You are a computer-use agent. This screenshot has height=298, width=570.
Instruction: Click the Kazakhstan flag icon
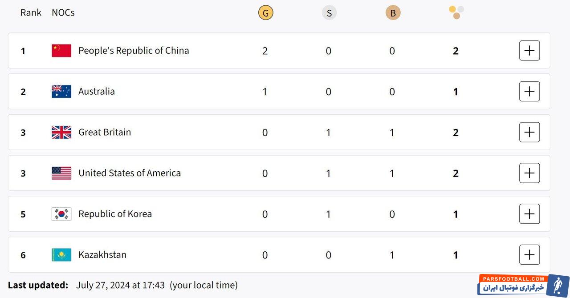pos(61,255)
